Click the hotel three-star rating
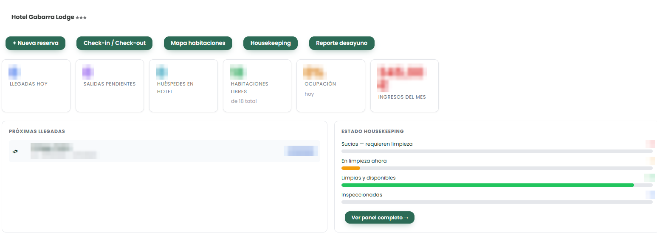This screenshot has height=249, width=657. pos(81,18)
